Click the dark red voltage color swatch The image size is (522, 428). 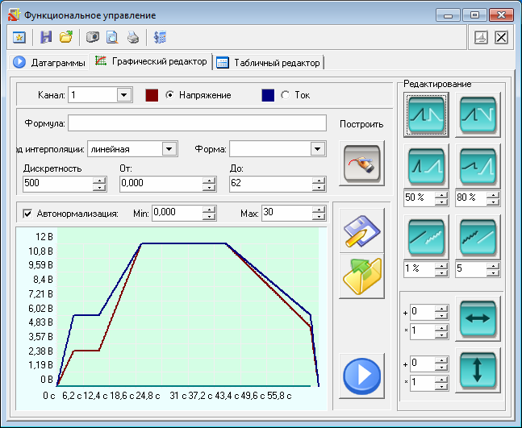click(151, 95)
